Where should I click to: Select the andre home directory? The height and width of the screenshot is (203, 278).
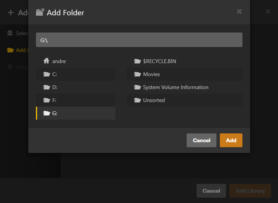(x=62, y=61)
